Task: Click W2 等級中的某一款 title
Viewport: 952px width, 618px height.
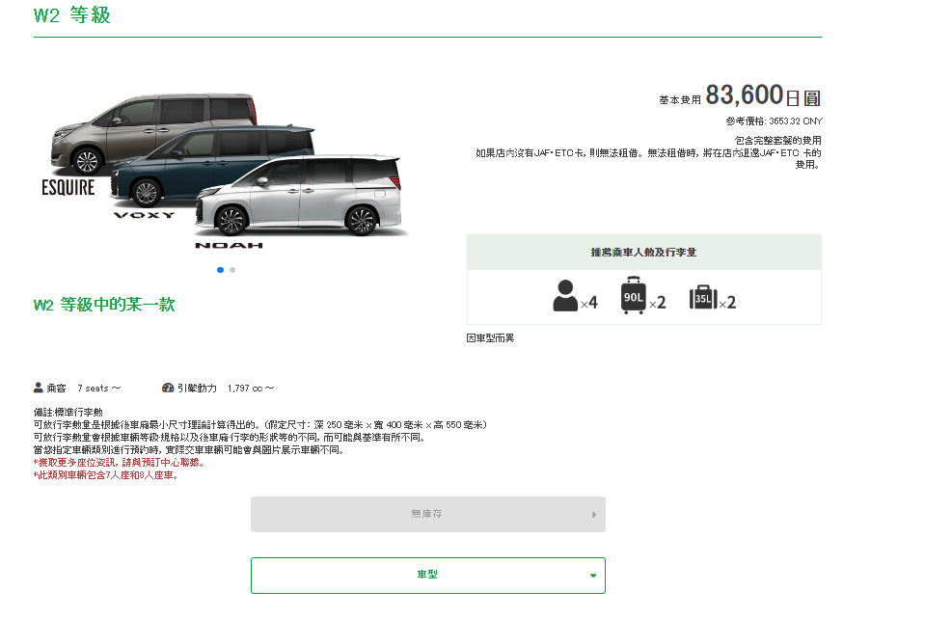Action: click(x=104, y=304)
